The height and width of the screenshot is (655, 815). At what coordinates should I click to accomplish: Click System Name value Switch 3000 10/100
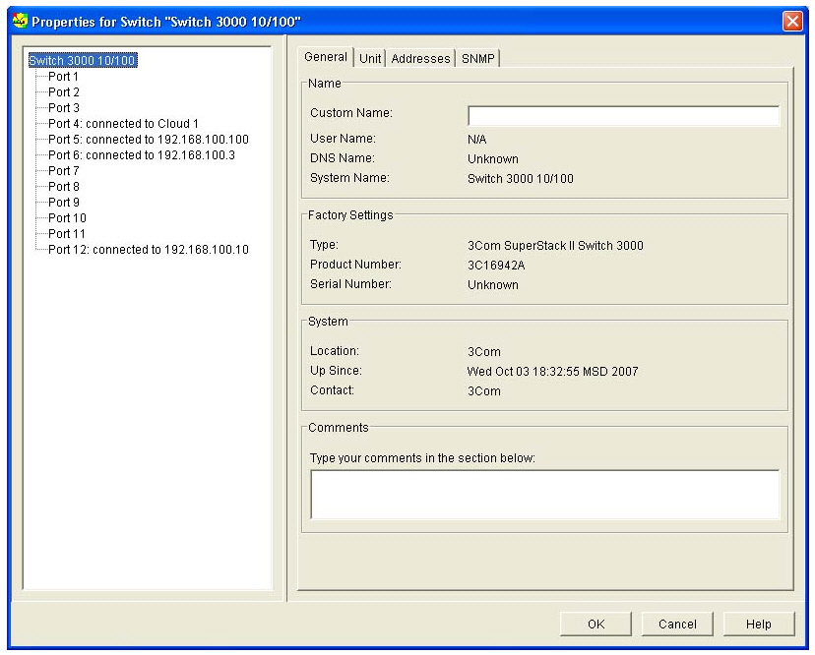coord(521,179)
